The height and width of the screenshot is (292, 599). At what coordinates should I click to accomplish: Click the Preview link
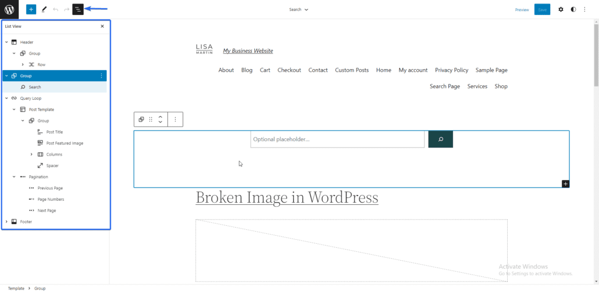click(522, 10)
